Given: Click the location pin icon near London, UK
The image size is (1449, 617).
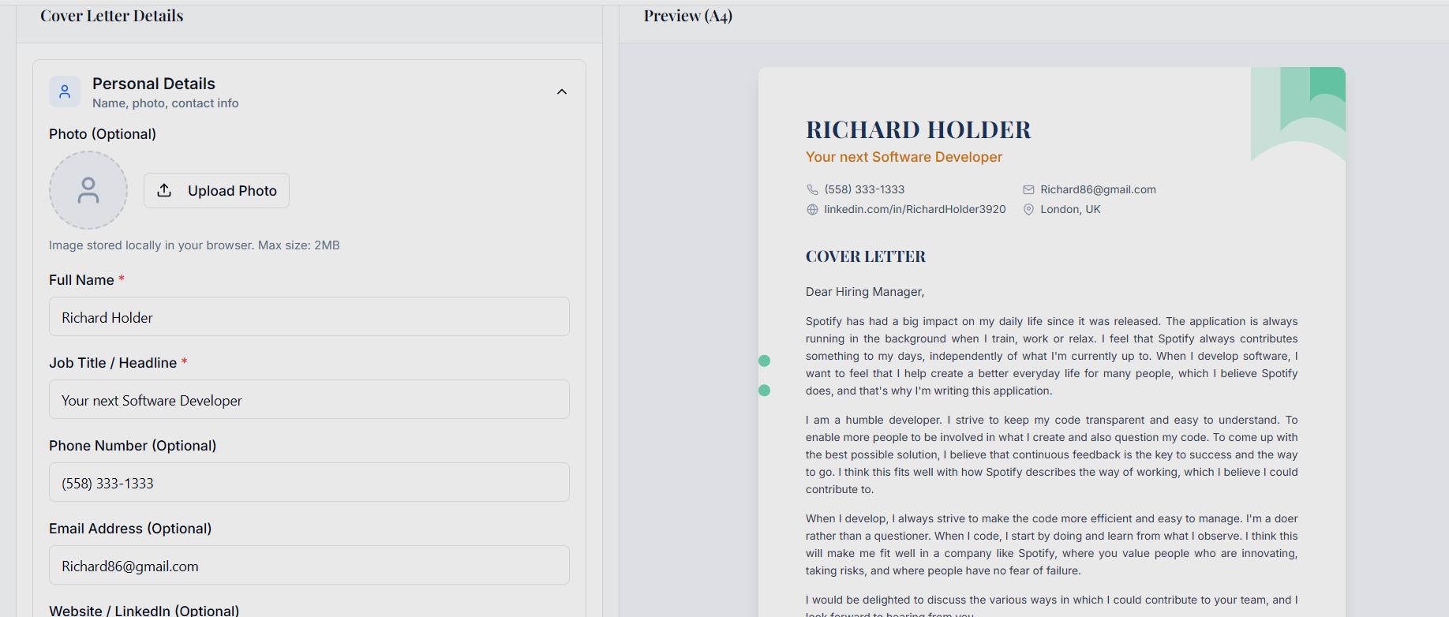Looking at the screenshot, I should (1028, 209).
